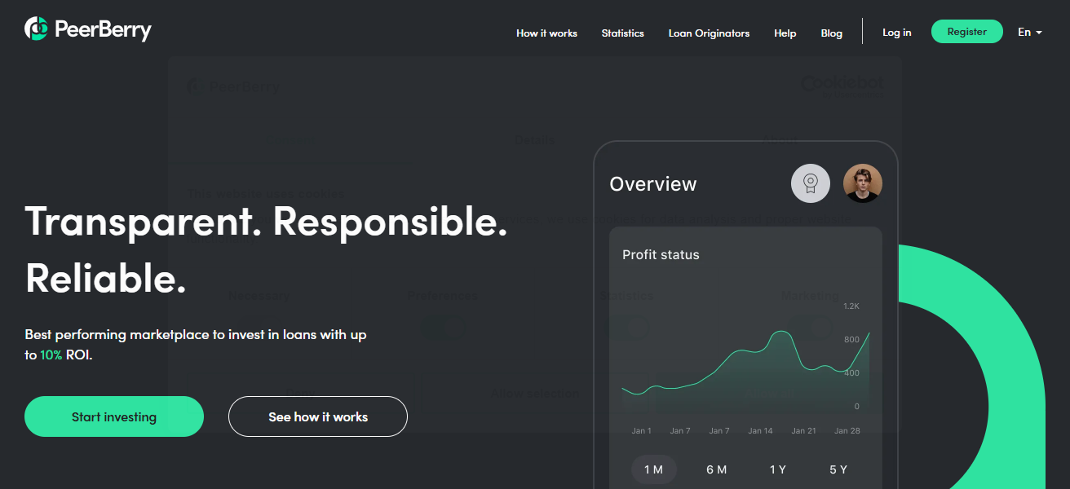Expand the En language dropdown
This screenshot has width=1070, height=489.
[x=1029, y=33]
